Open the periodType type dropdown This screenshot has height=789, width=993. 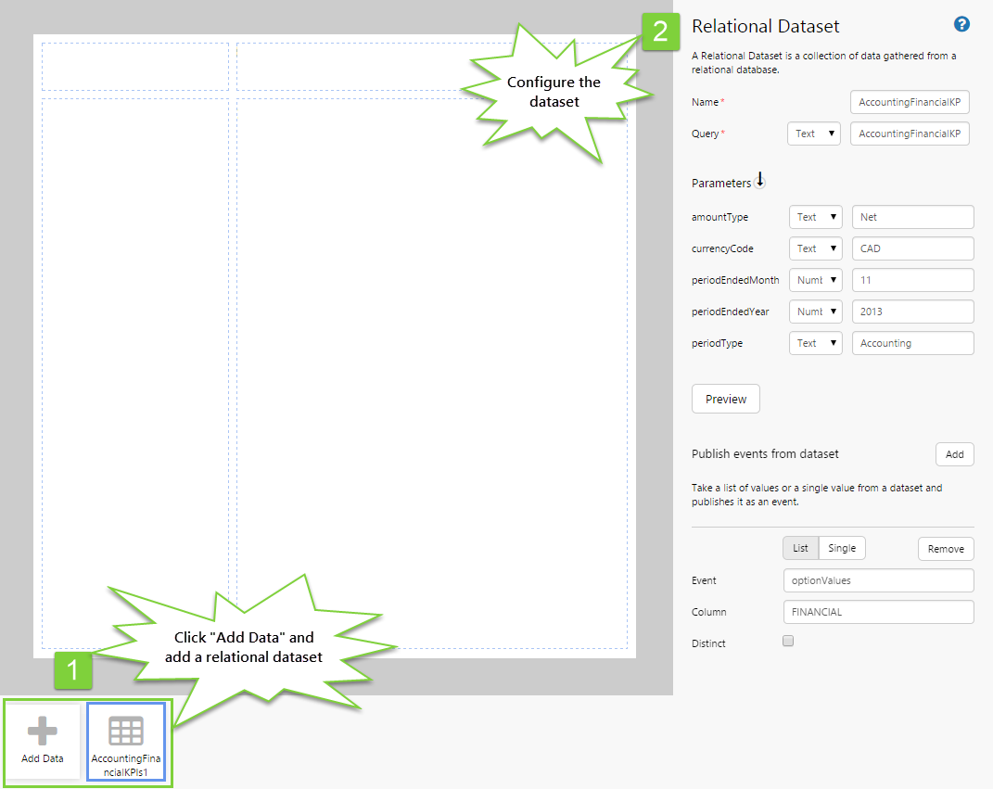[815, 343]
